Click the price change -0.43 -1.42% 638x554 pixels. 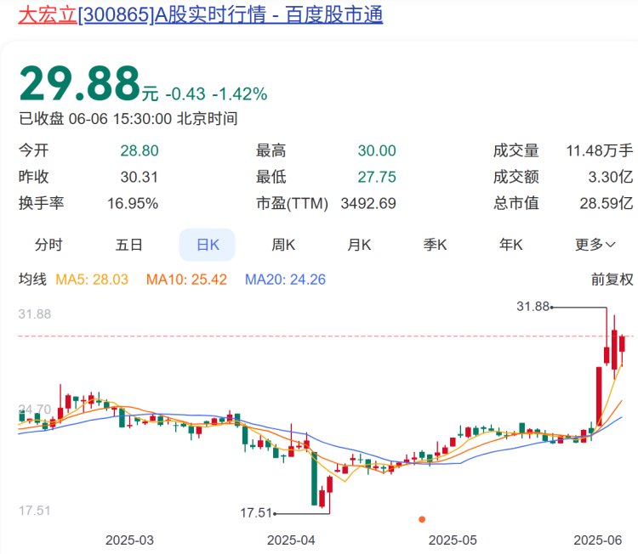pyautogui.click(x=216, y=94)
